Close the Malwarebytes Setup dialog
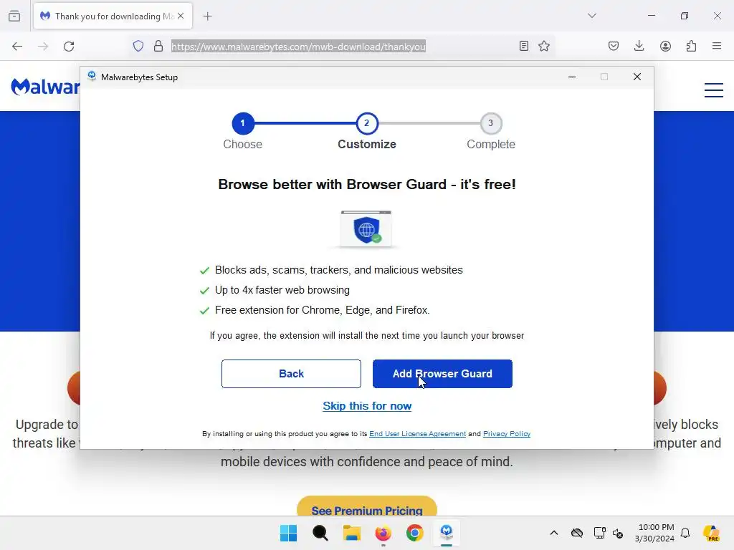The width and height of the screenshot is (734, 550). (x=637, y=77)
